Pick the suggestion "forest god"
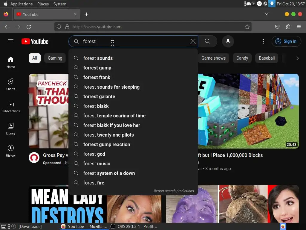306x230 pixels. pos(133,154)
